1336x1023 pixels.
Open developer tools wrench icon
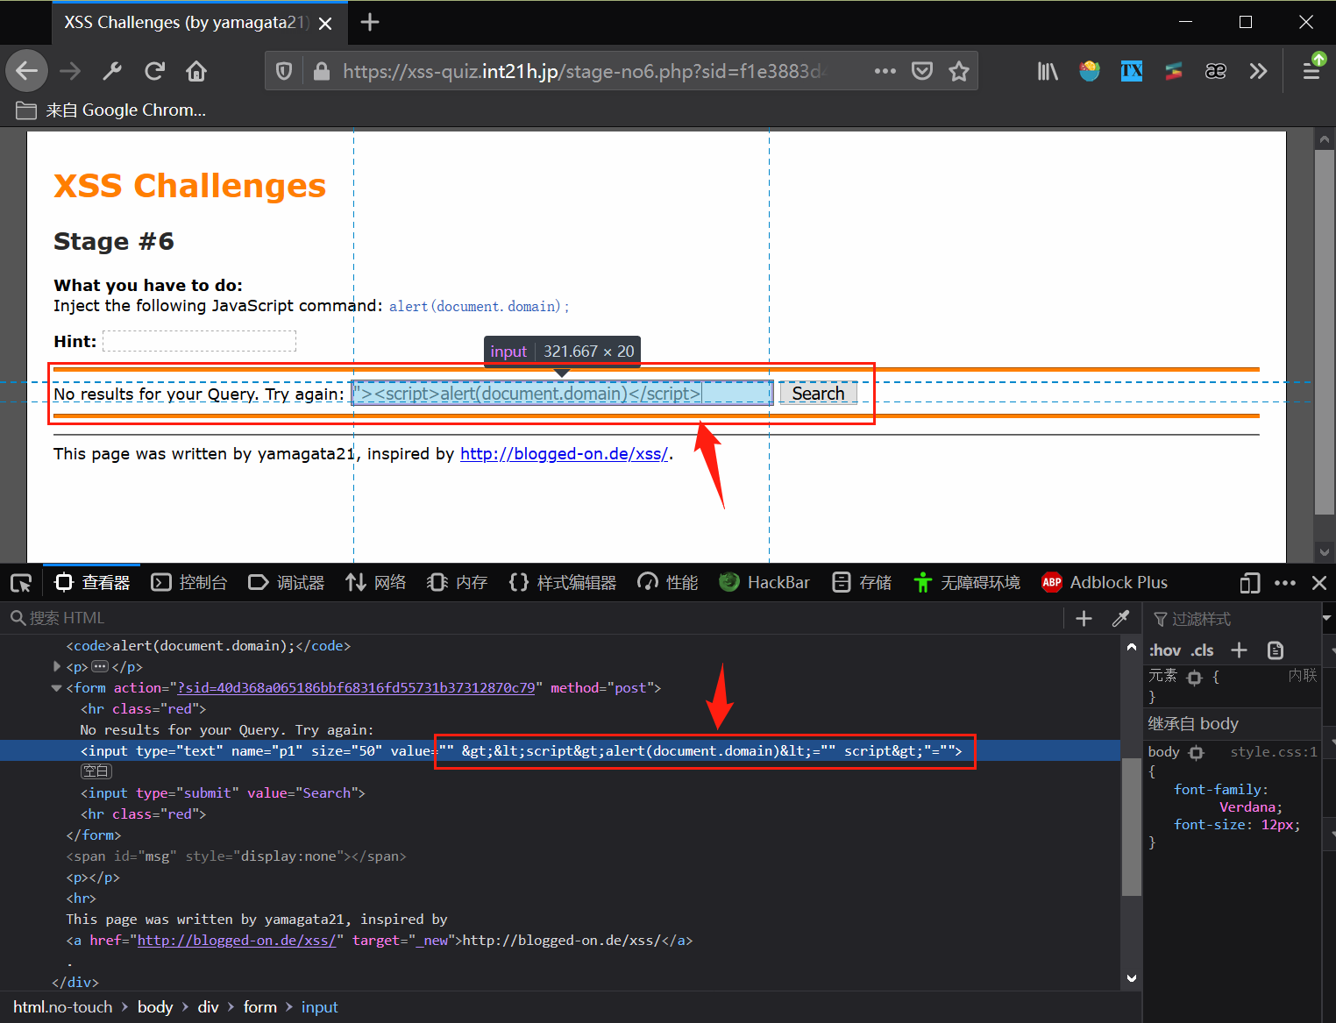[x=112, y=71]
